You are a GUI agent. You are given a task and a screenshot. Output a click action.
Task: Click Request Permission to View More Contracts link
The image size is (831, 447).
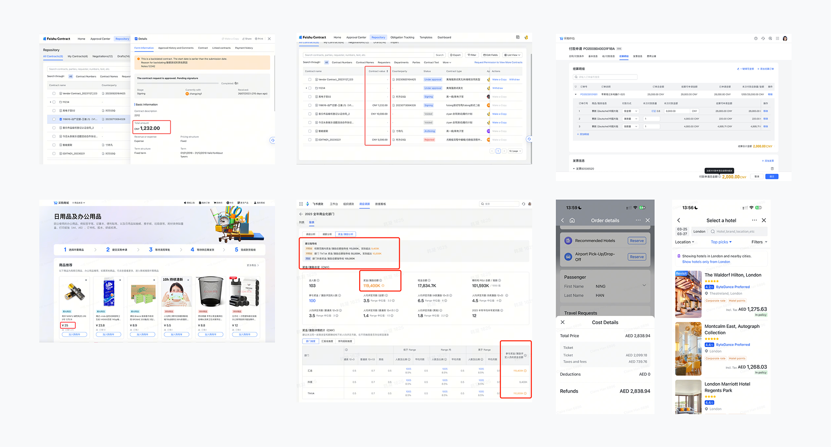point(497,62)
